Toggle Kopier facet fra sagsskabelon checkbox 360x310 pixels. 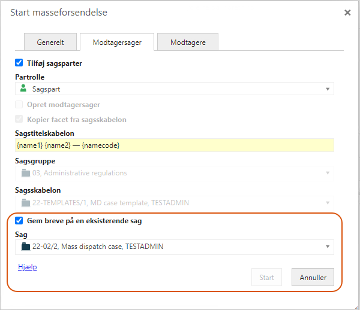(19, 119)
